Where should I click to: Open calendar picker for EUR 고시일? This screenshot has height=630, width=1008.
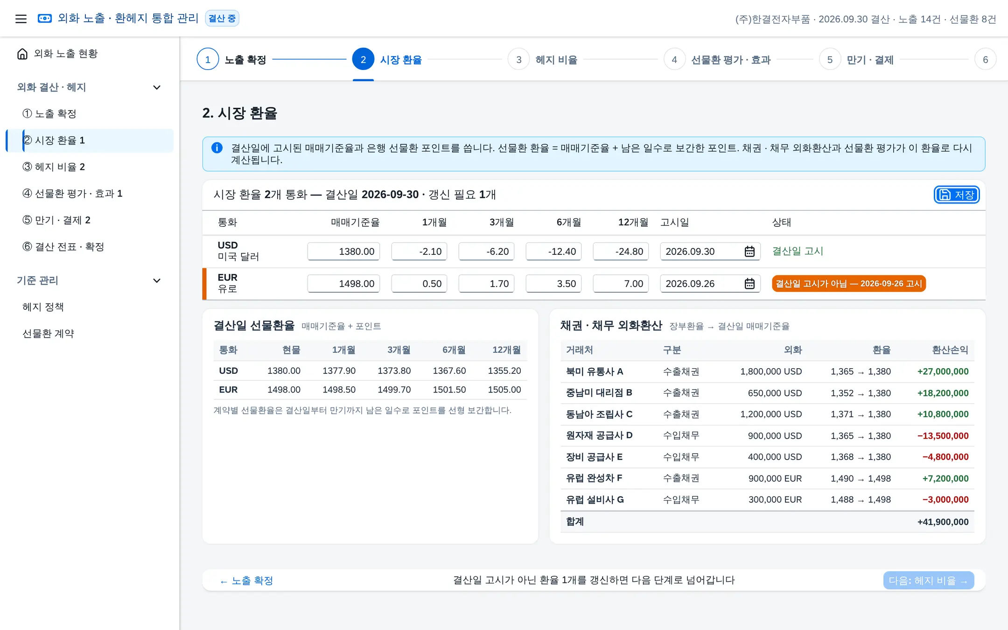click(749, 284)
